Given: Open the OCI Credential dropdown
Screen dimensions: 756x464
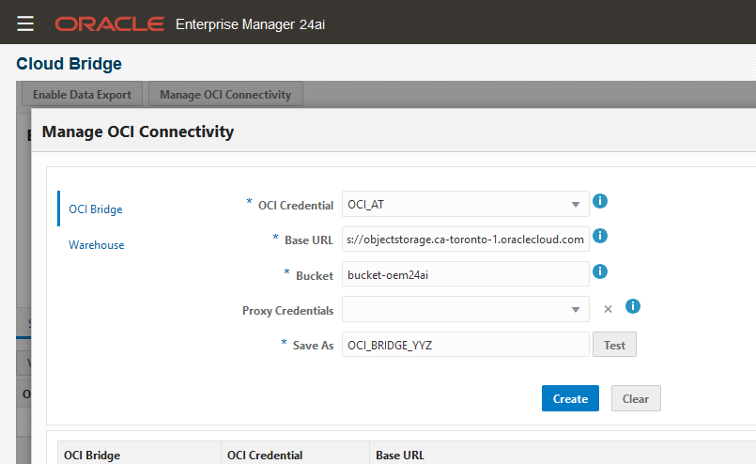Looking at the screenshot, I should tap(575, 205).
